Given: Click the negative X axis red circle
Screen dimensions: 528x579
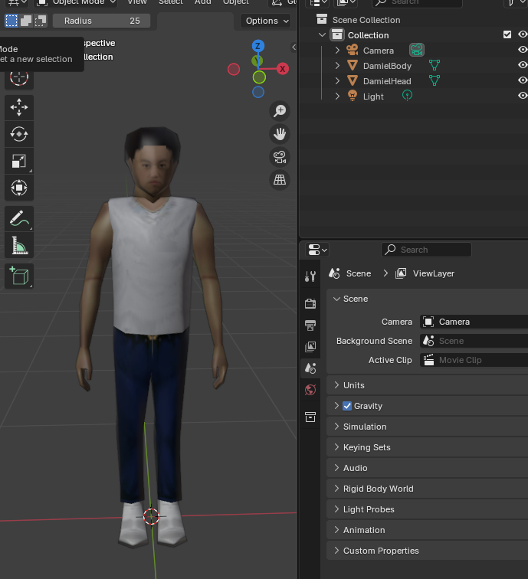Looking at the screenshot, I should coord(234,69).
